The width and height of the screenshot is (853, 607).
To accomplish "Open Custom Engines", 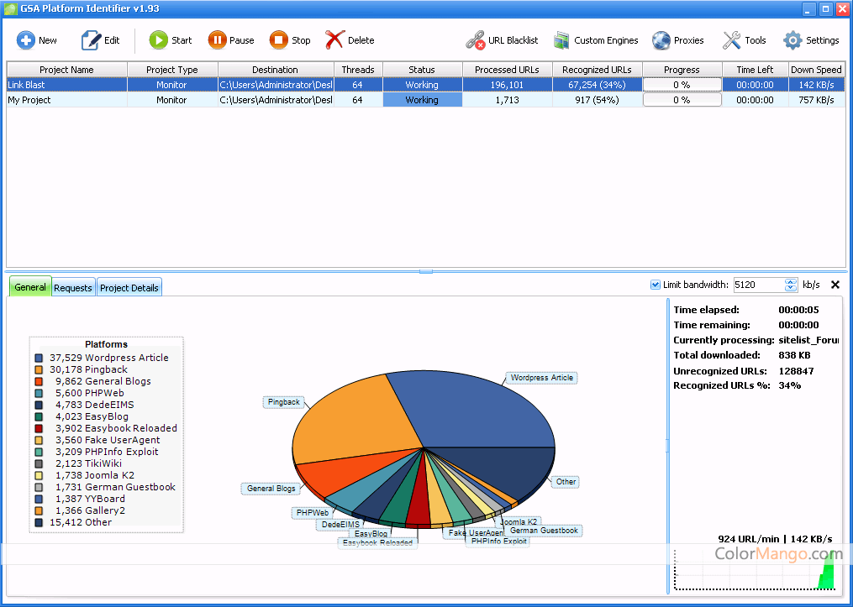I will click(562, 40).
